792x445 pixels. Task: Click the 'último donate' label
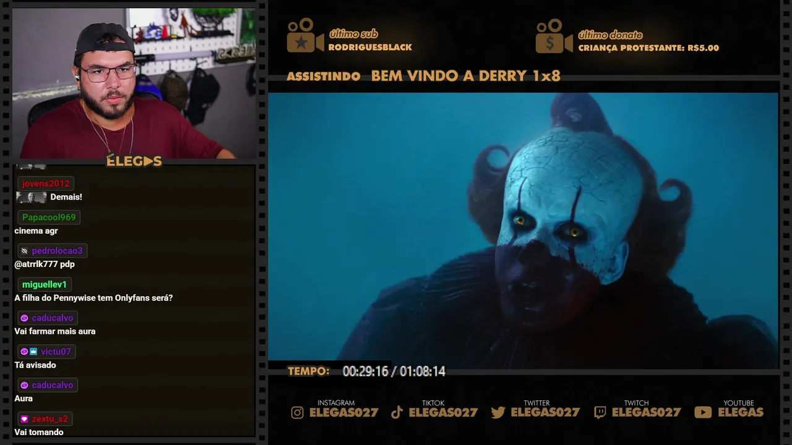[610, 35]
